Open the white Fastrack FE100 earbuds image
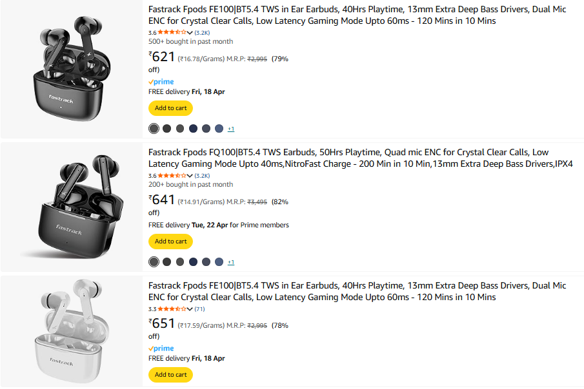Screen dimensions: 584x389 pos(71,331)
